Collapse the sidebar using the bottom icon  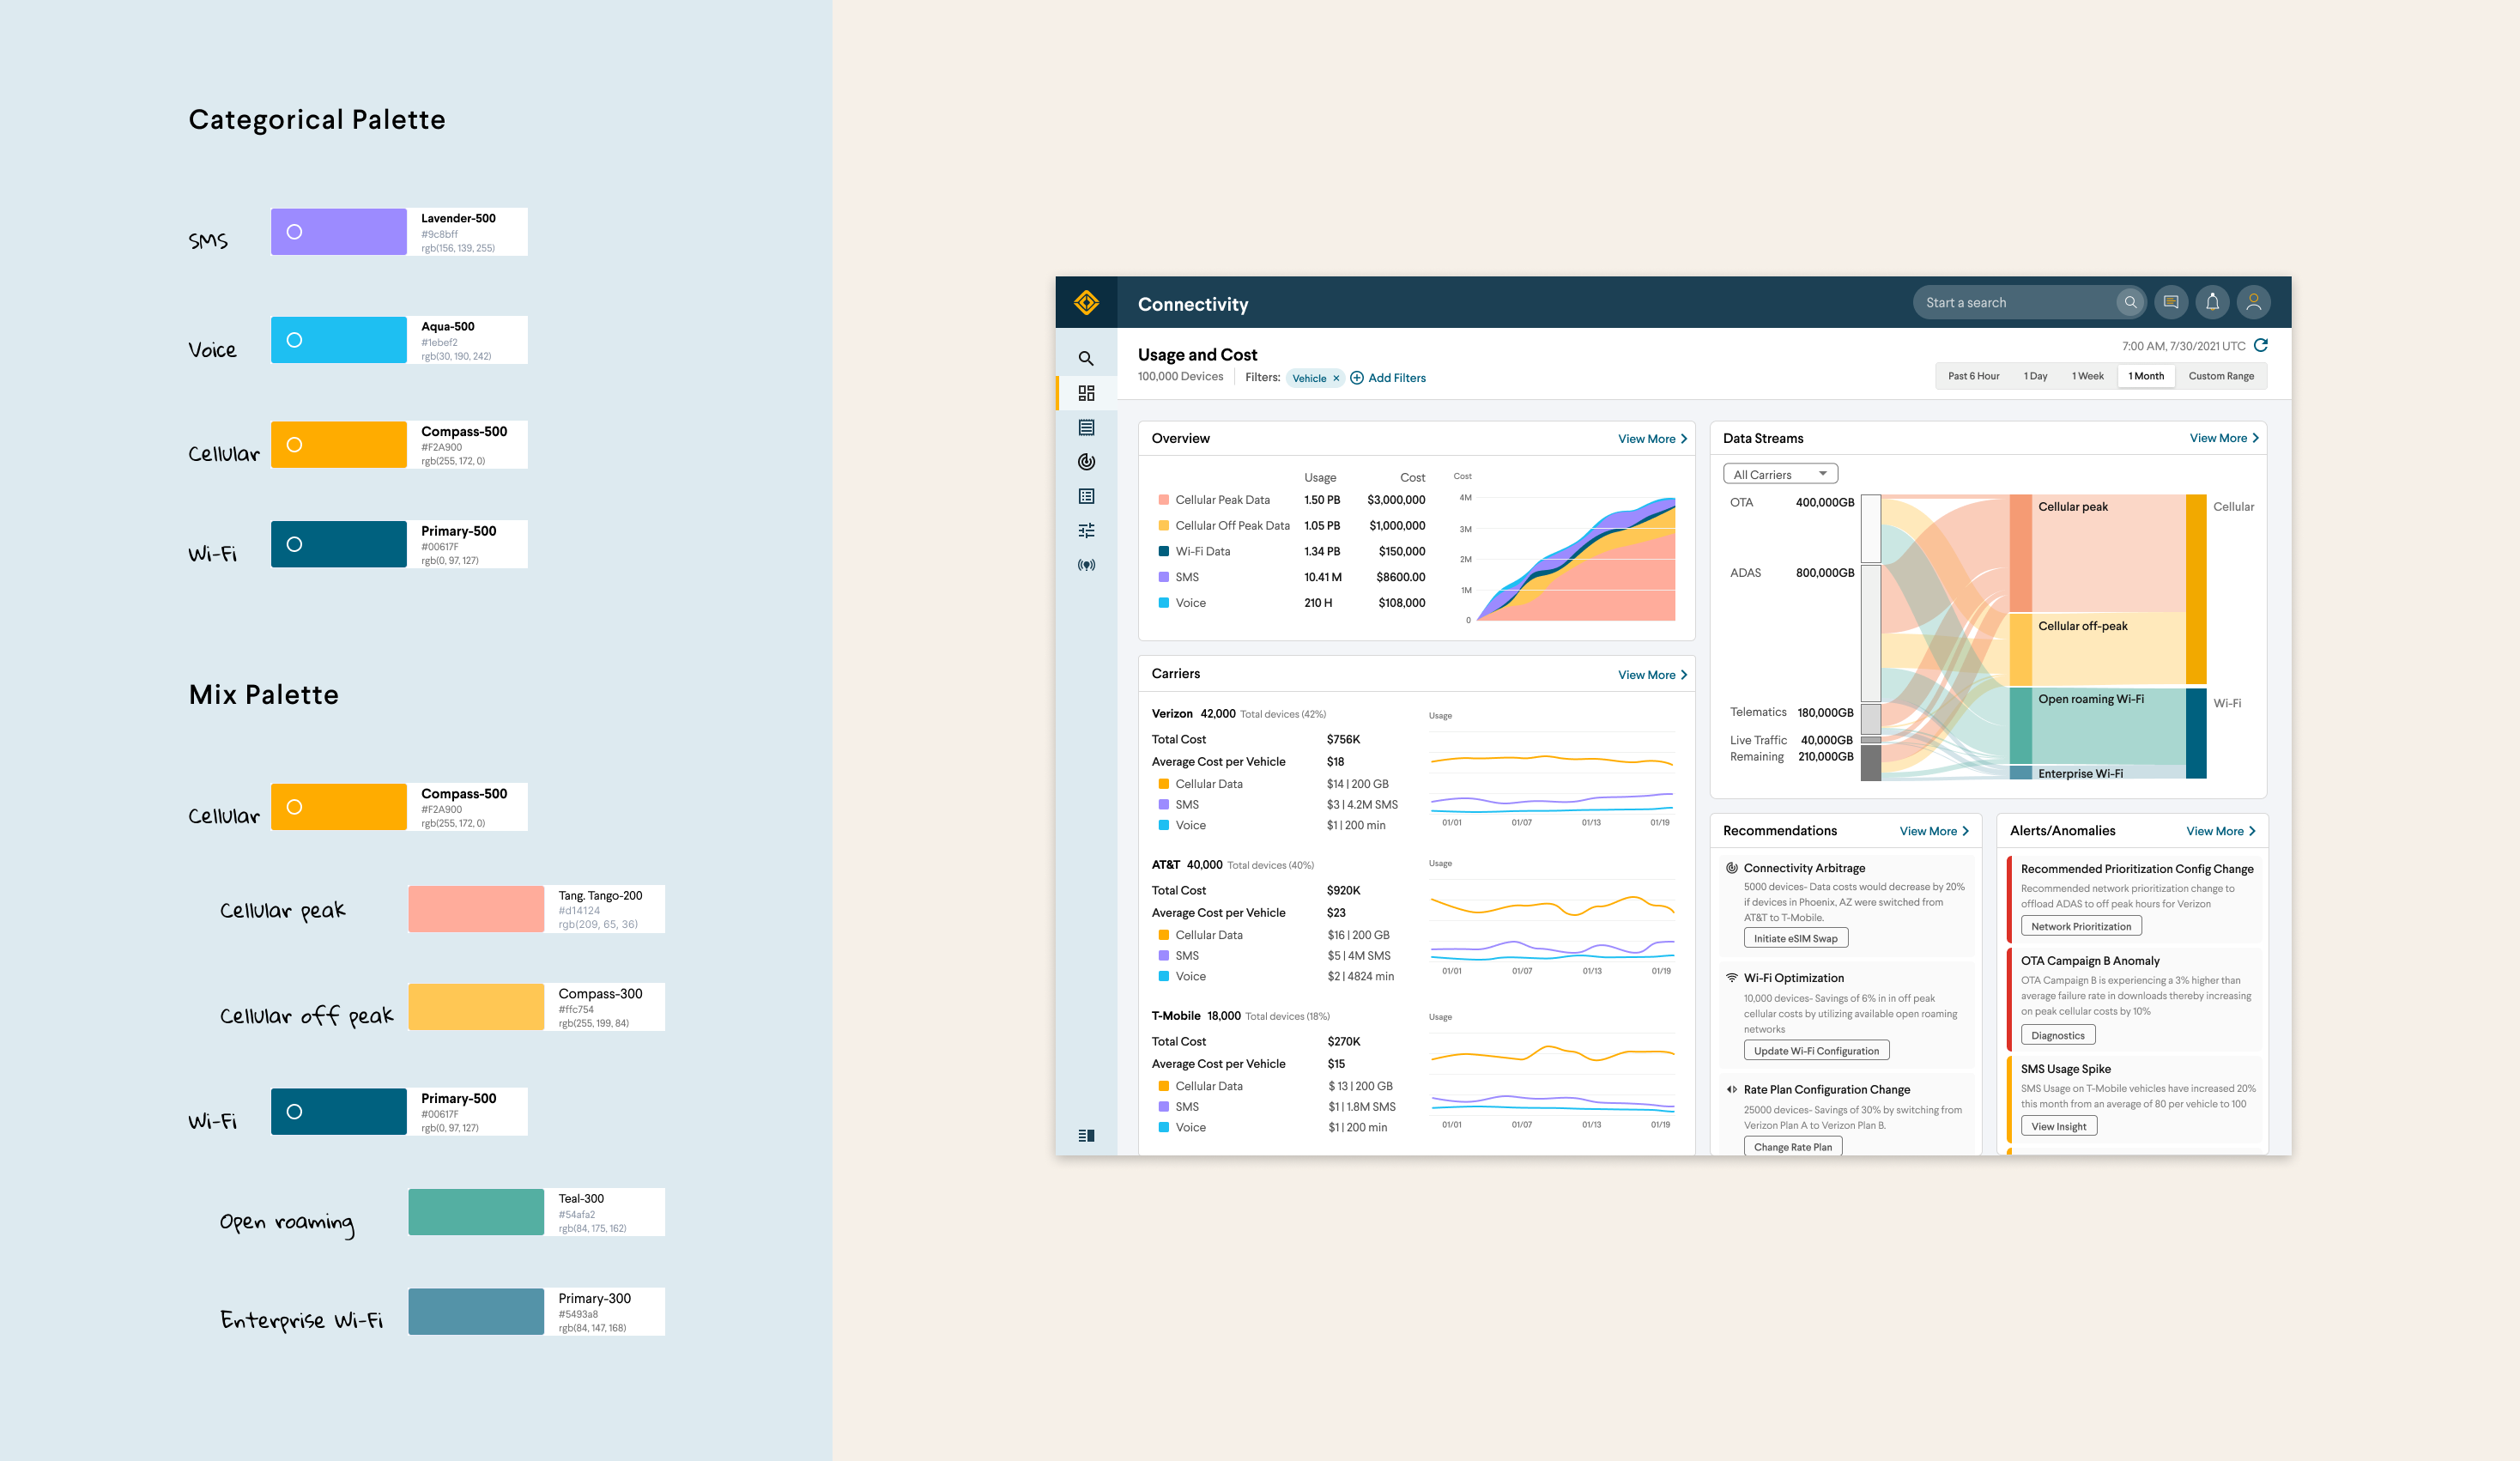click(x=1086, y=1135)
